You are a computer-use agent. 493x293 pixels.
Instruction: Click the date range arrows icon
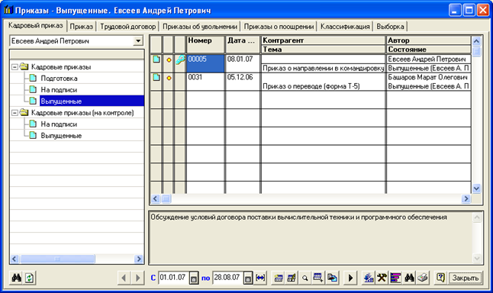[x=261, y=278]
